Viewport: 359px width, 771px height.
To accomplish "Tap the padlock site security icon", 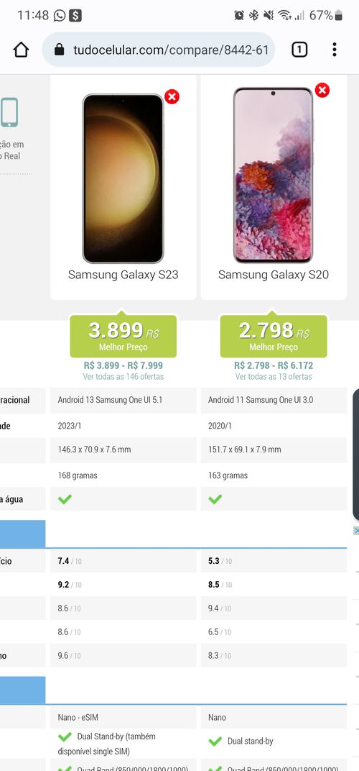I will [x=60, y=50].
